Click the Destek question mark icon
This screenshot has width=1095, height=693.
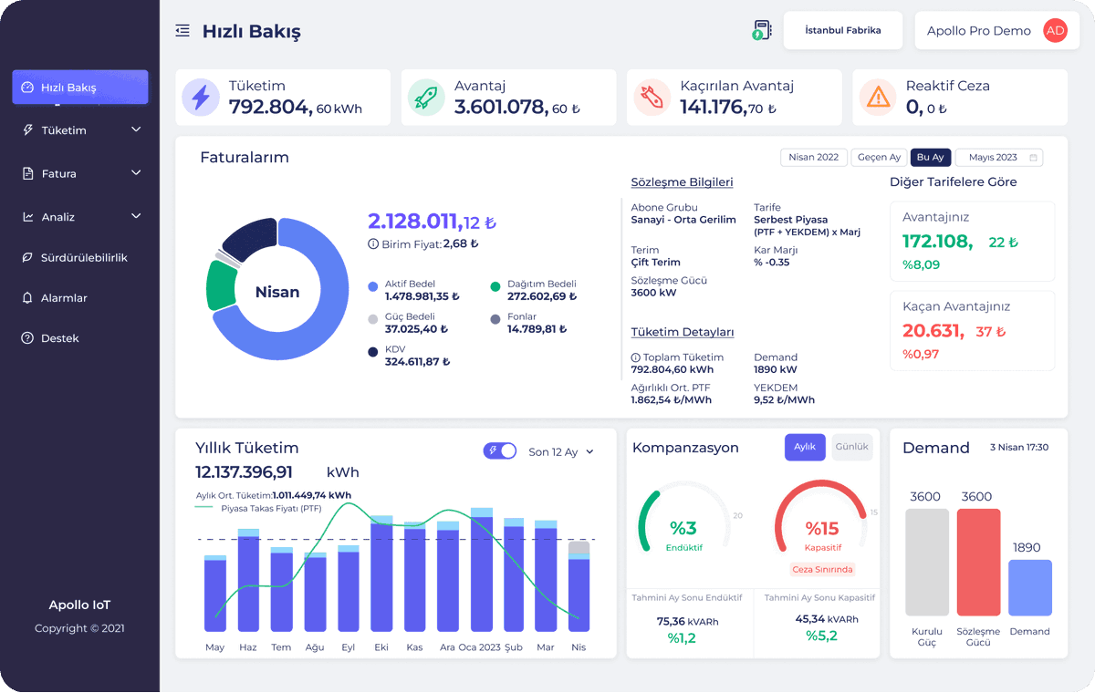point(27,338)
